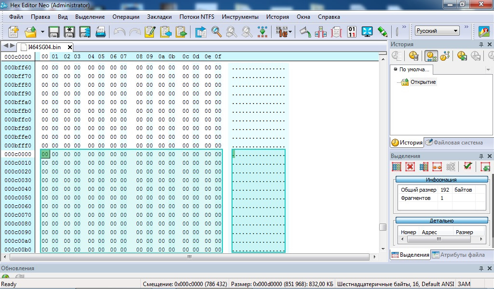Open the Файл menu
494x289 pixels.
point(16,17)
